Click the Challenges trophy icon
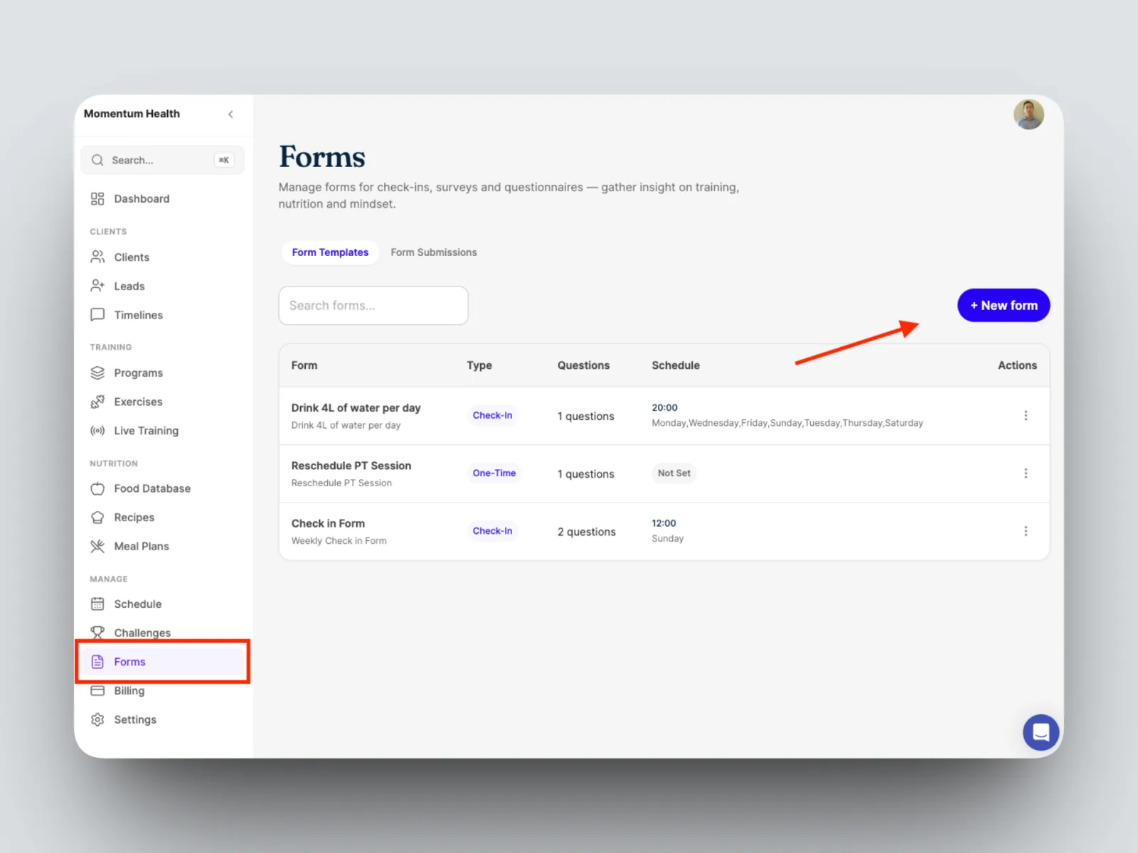Viewport: 1138px width, 853px height. tap(97, 632)
